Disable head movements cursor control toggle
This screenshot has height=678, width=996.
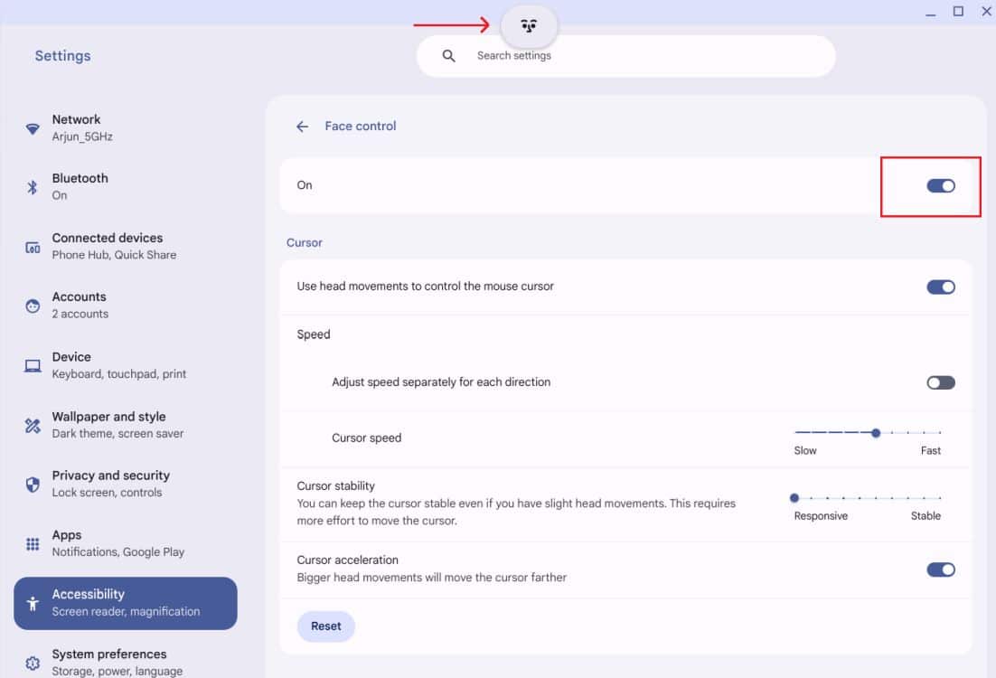pos(940,287)
